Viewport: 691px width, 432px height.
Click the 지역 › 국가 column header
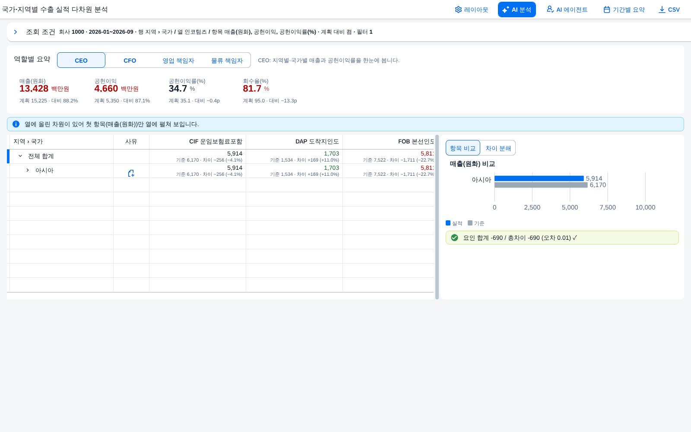[x=61, y=142]
